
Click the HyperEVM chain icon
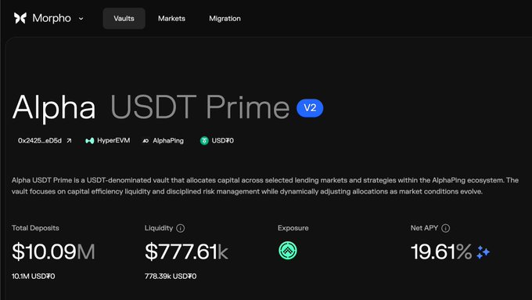click(89, 141)
